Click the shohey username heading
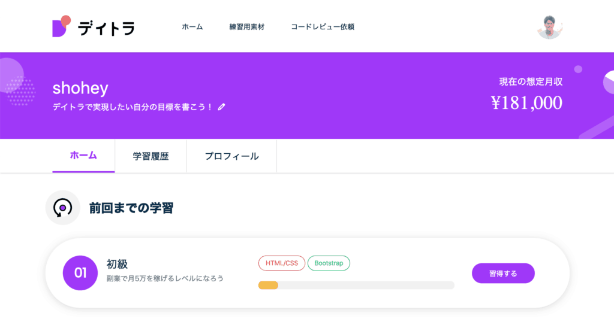The width and height of the screenshot is (614, 328). pos(80,89)
